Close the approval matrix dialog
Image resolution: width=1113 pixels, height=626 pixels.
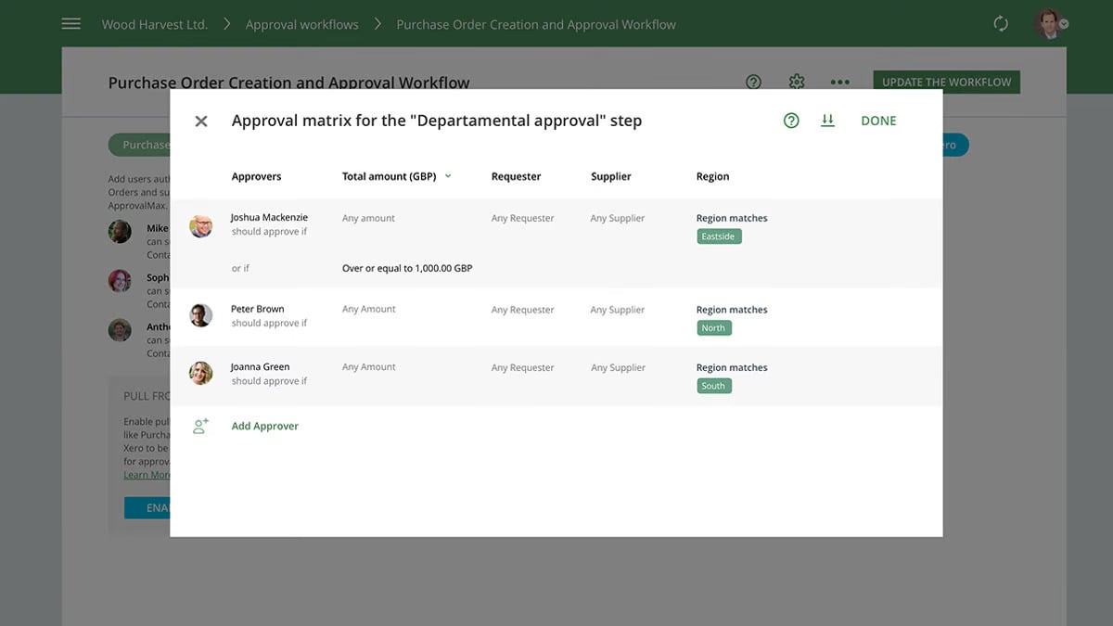click(201, 121)
